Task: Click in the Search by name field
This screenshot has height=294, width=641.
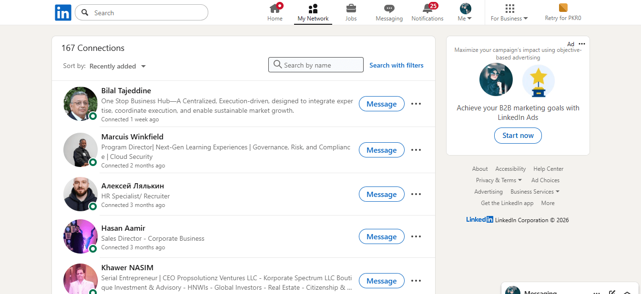Action: pos(315,64)
